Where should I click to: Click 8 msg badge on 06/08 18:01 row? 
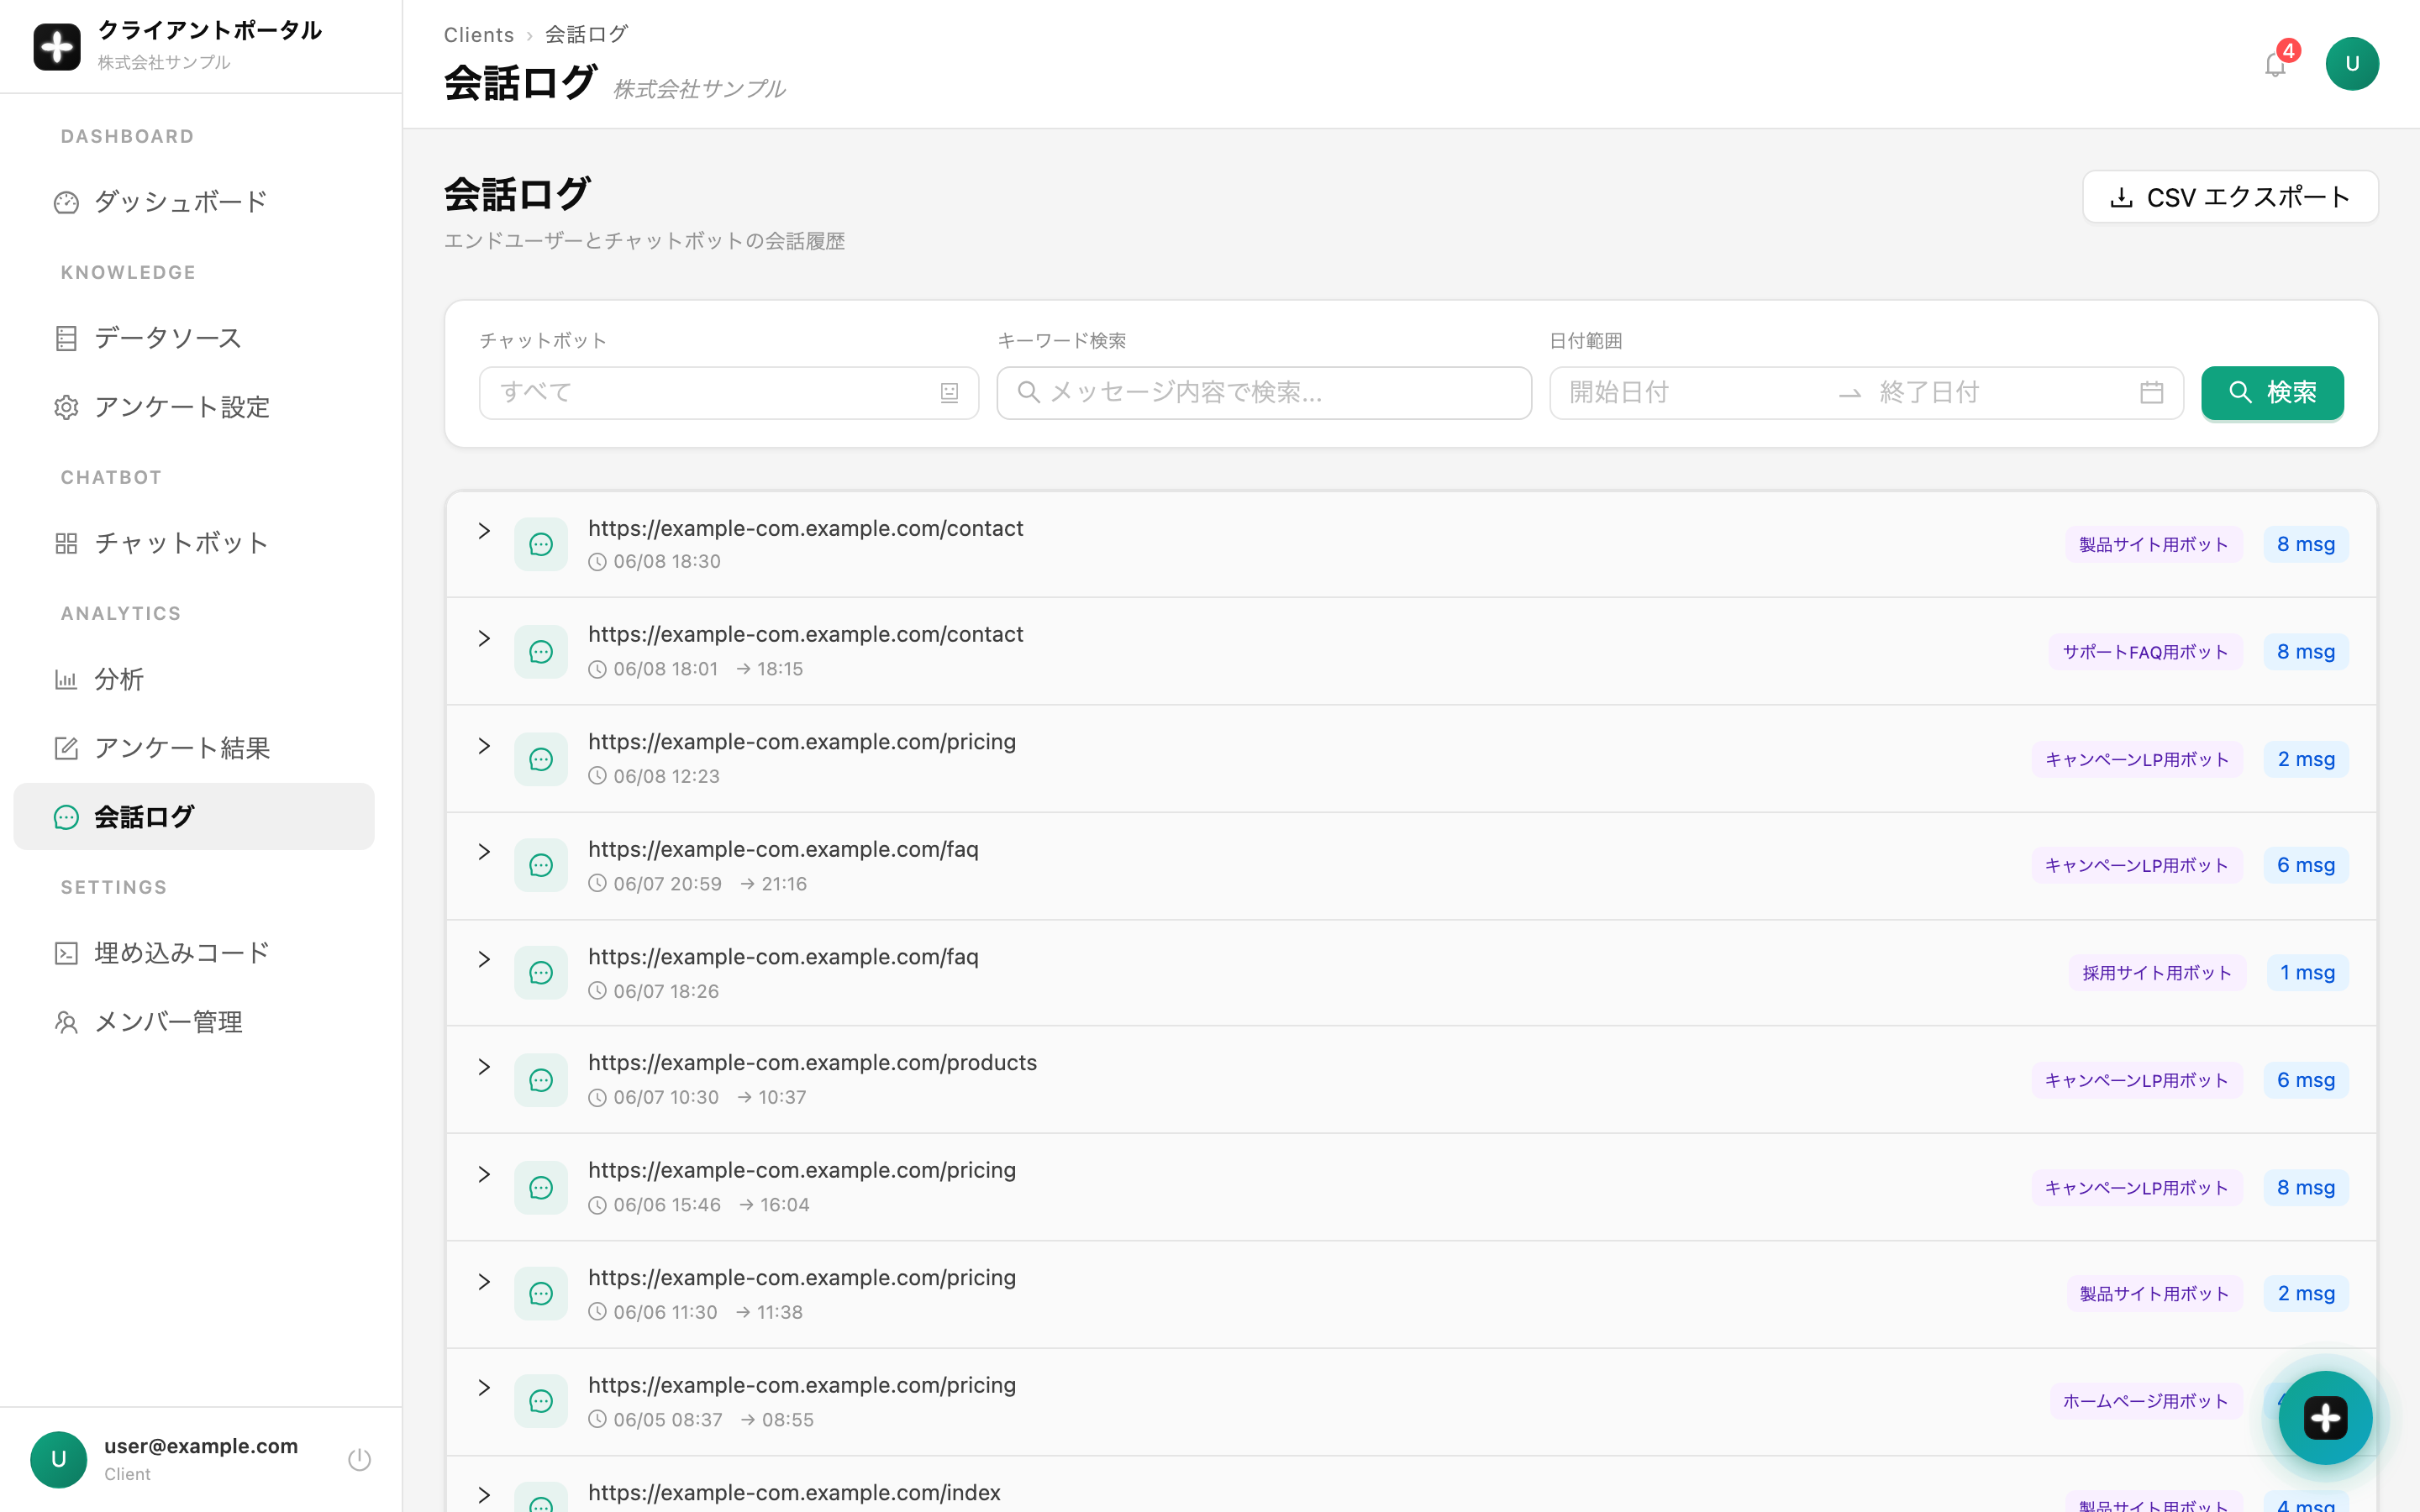(2306, 652)
